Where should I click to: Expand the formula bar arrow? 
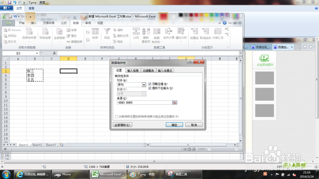(x=241, y=53)
